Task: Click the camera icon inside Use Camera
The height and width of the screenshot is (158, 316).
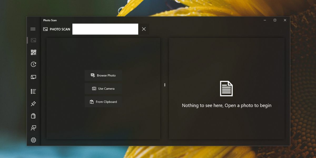Action: [94, 88]
